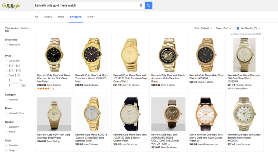The width and height of the screenshot is (278, 152).
Task: Open NEW York Gold Stainless Steel Watch link
Action: (54, 136)
